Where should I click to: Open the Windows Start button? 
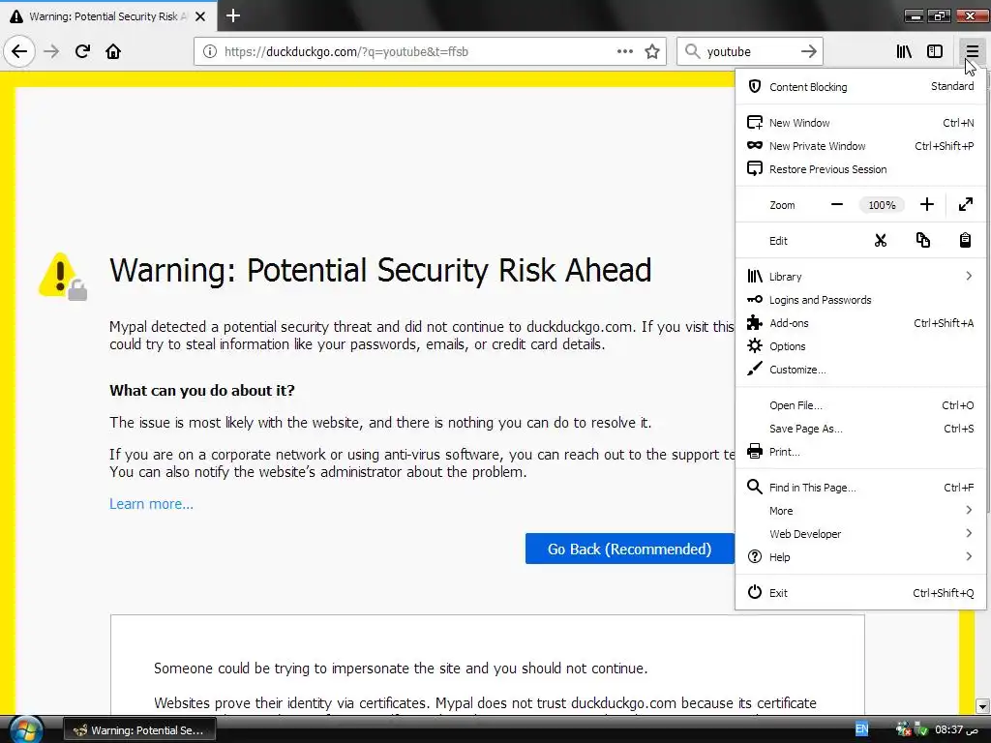pos(26,729)
